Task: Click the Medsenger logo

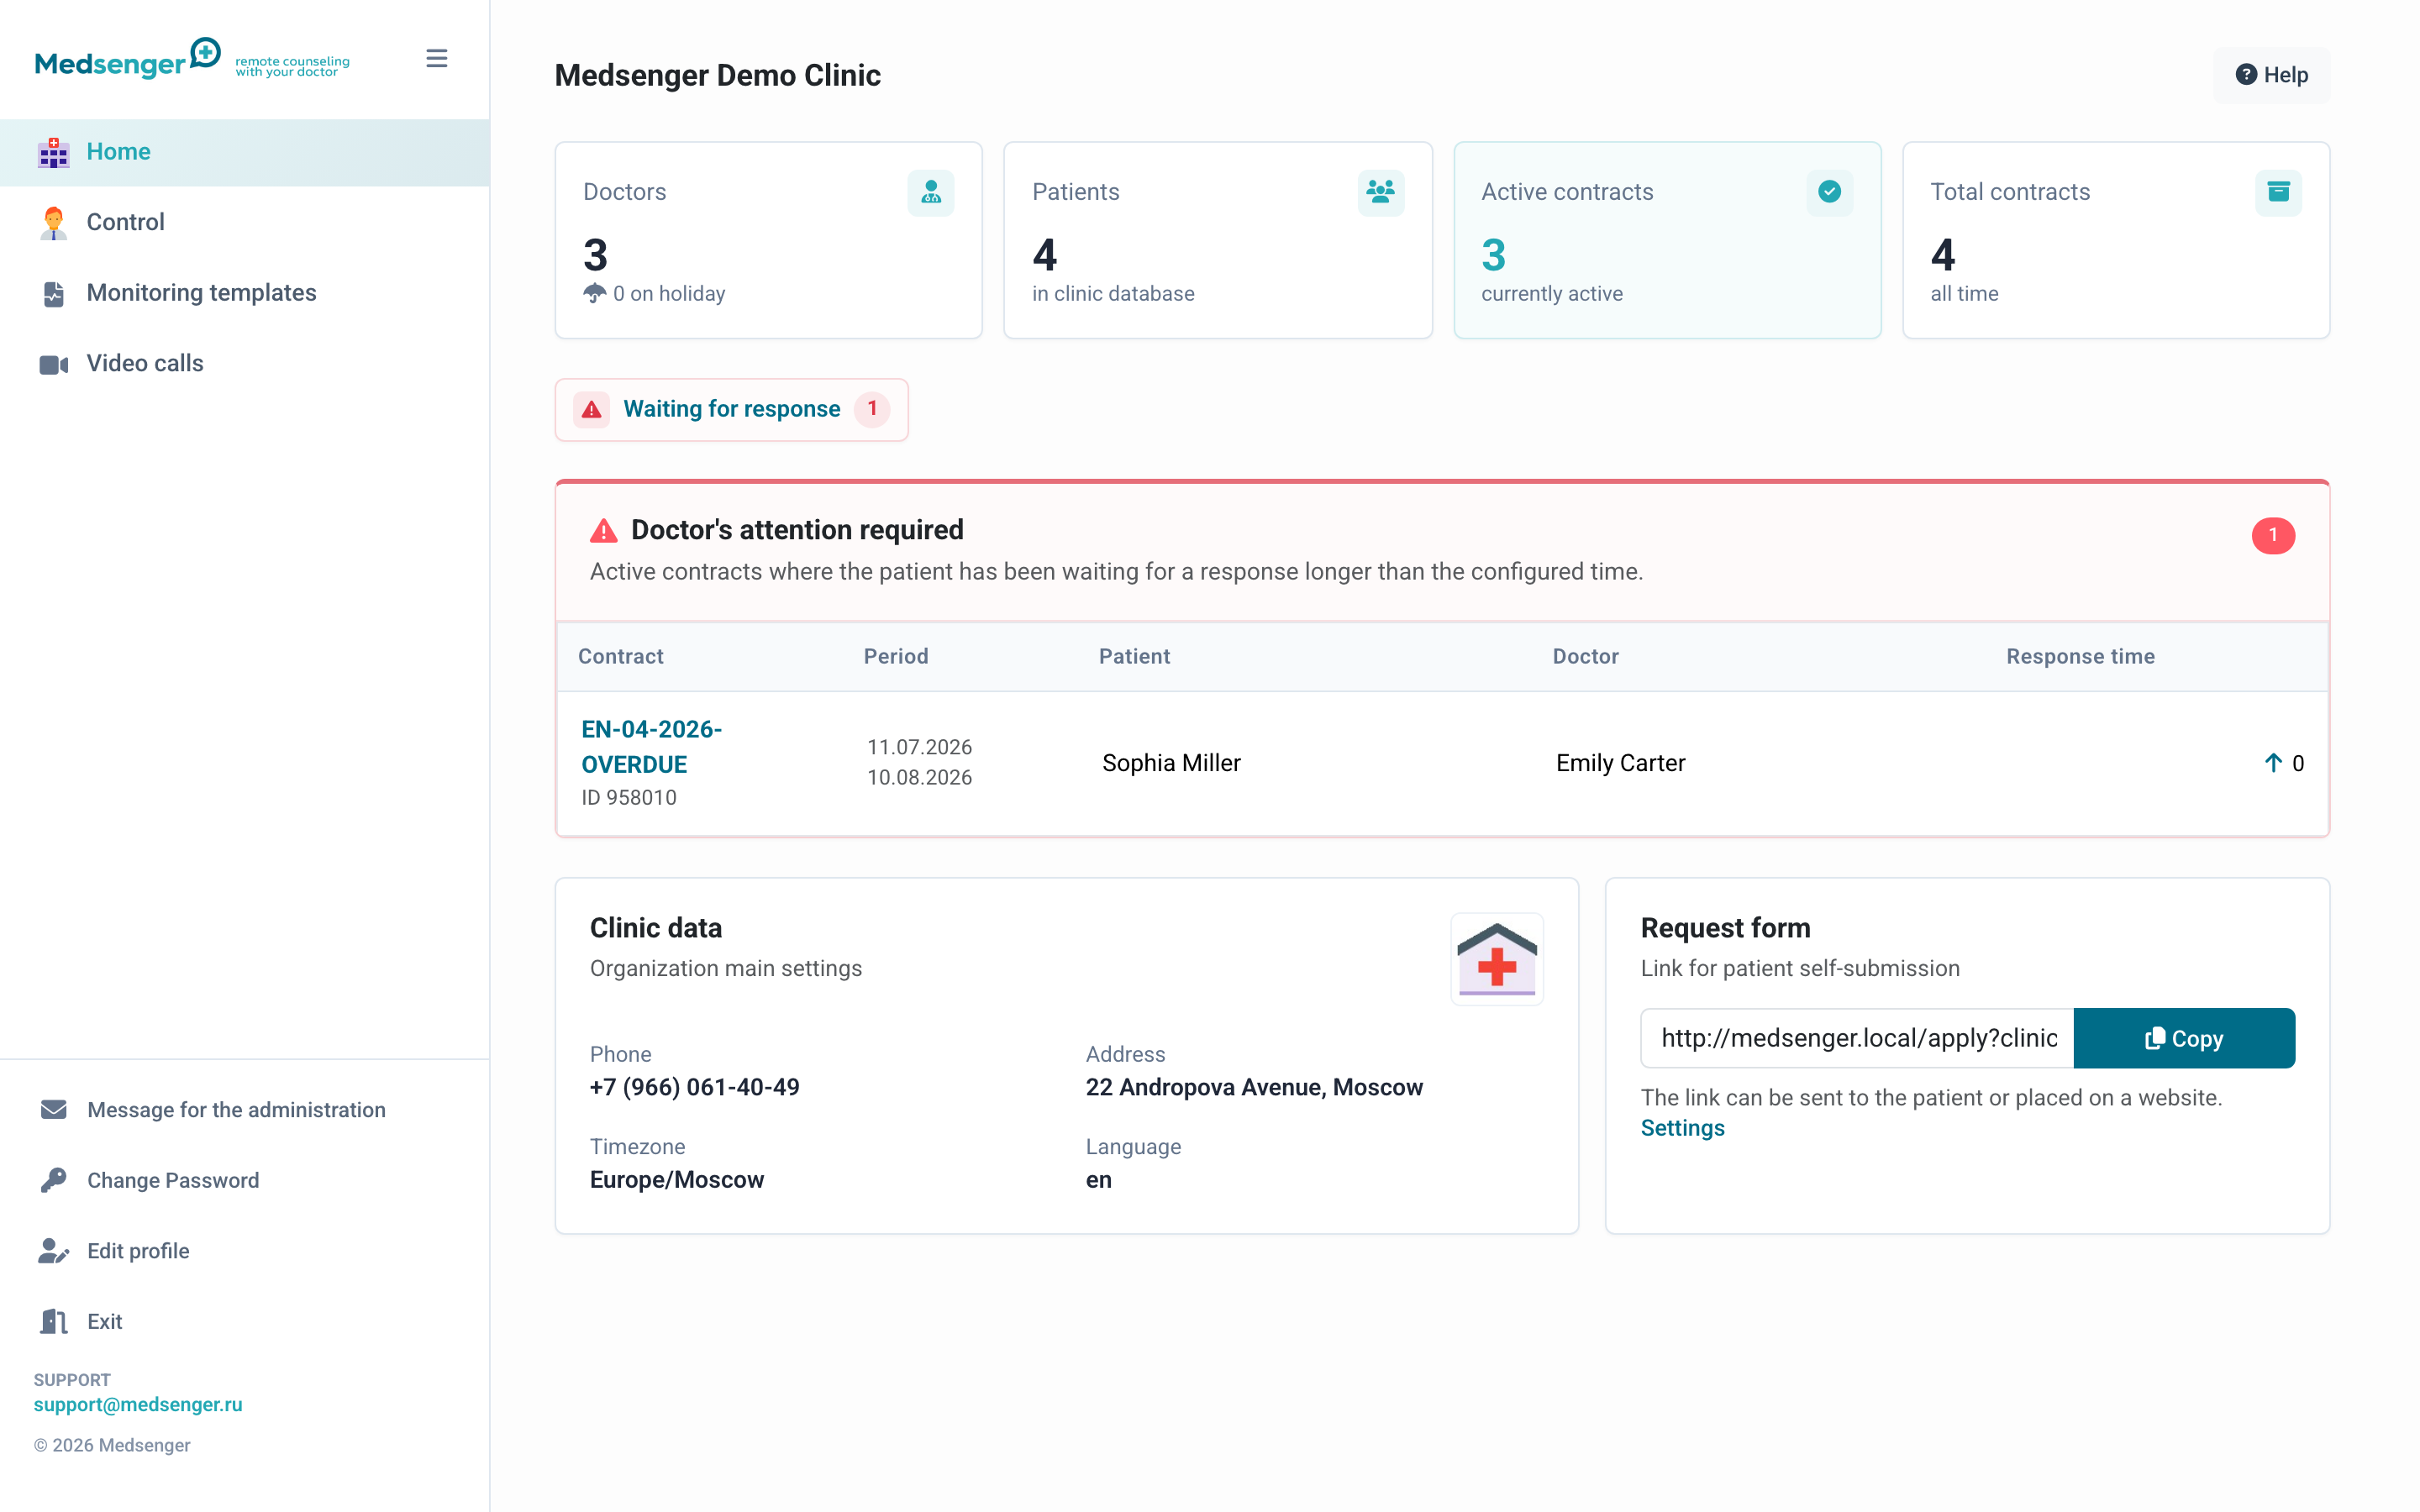Action: [x=192, y=60]
